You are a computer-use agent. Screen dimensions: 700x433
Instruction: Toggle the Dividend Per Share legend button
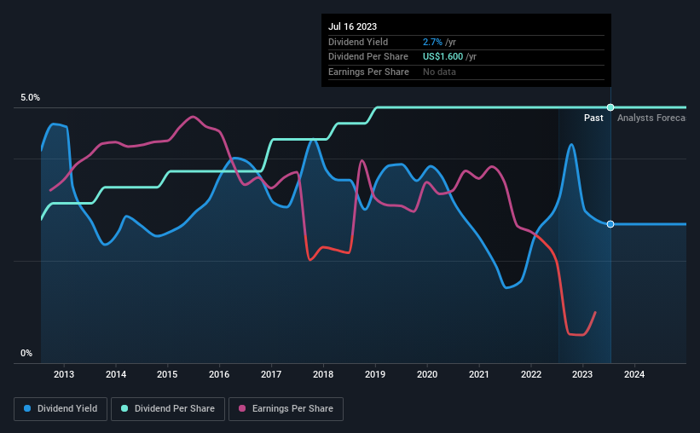(x=168, y=409)
